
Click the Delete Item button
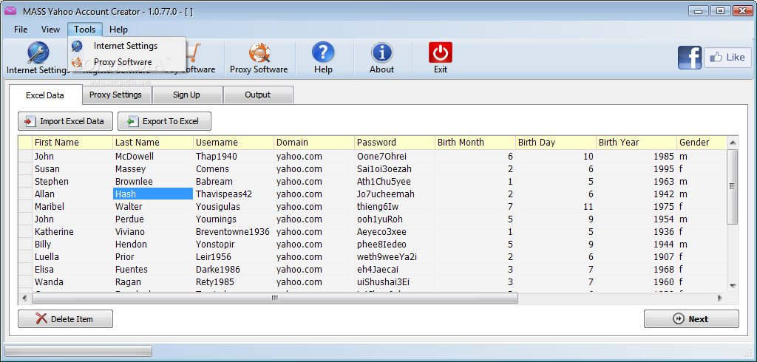pos(65,319)
